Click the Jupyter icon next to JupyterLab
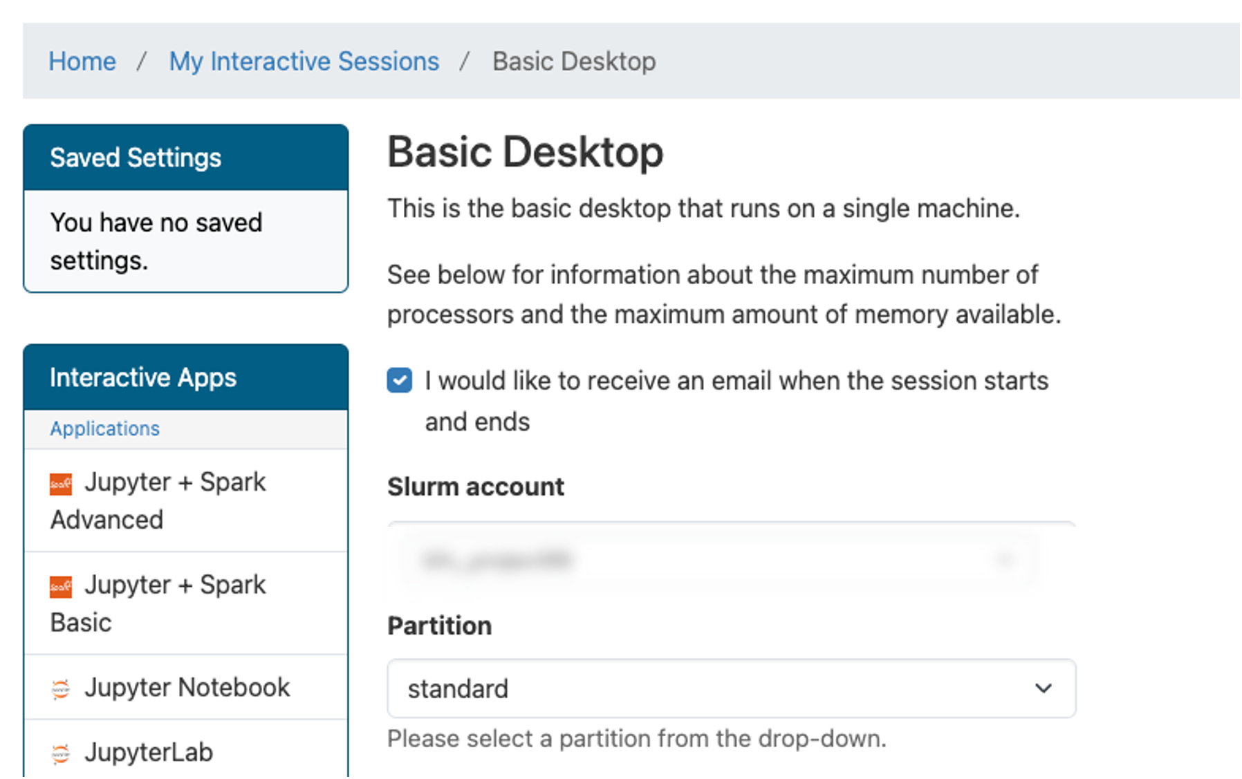This screenshot has height=779, width=1242. coord(61,753)
